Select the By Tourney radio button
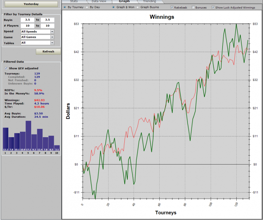 [65, 7]
